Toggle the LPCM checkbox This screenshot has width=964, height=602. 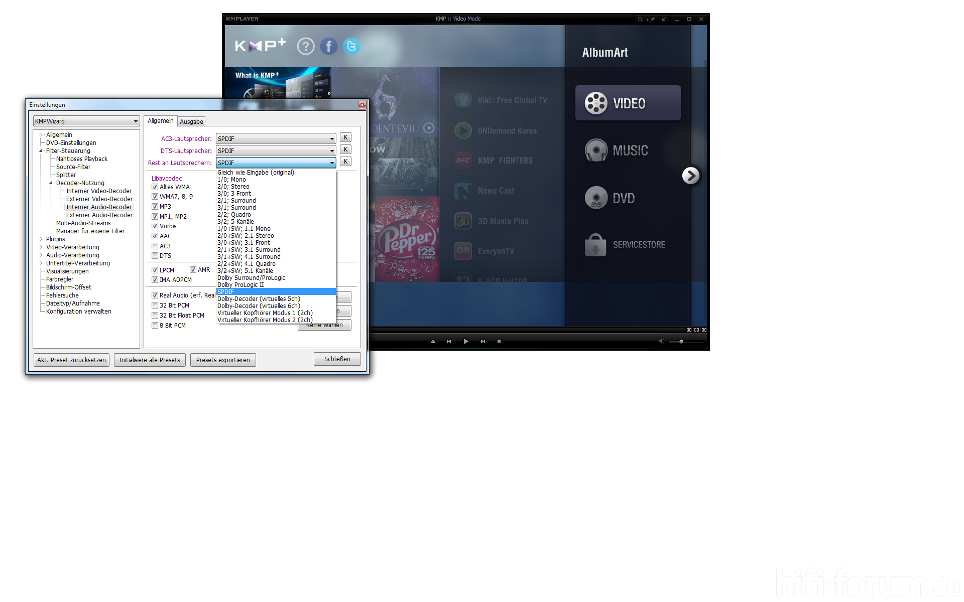(155, 270)
